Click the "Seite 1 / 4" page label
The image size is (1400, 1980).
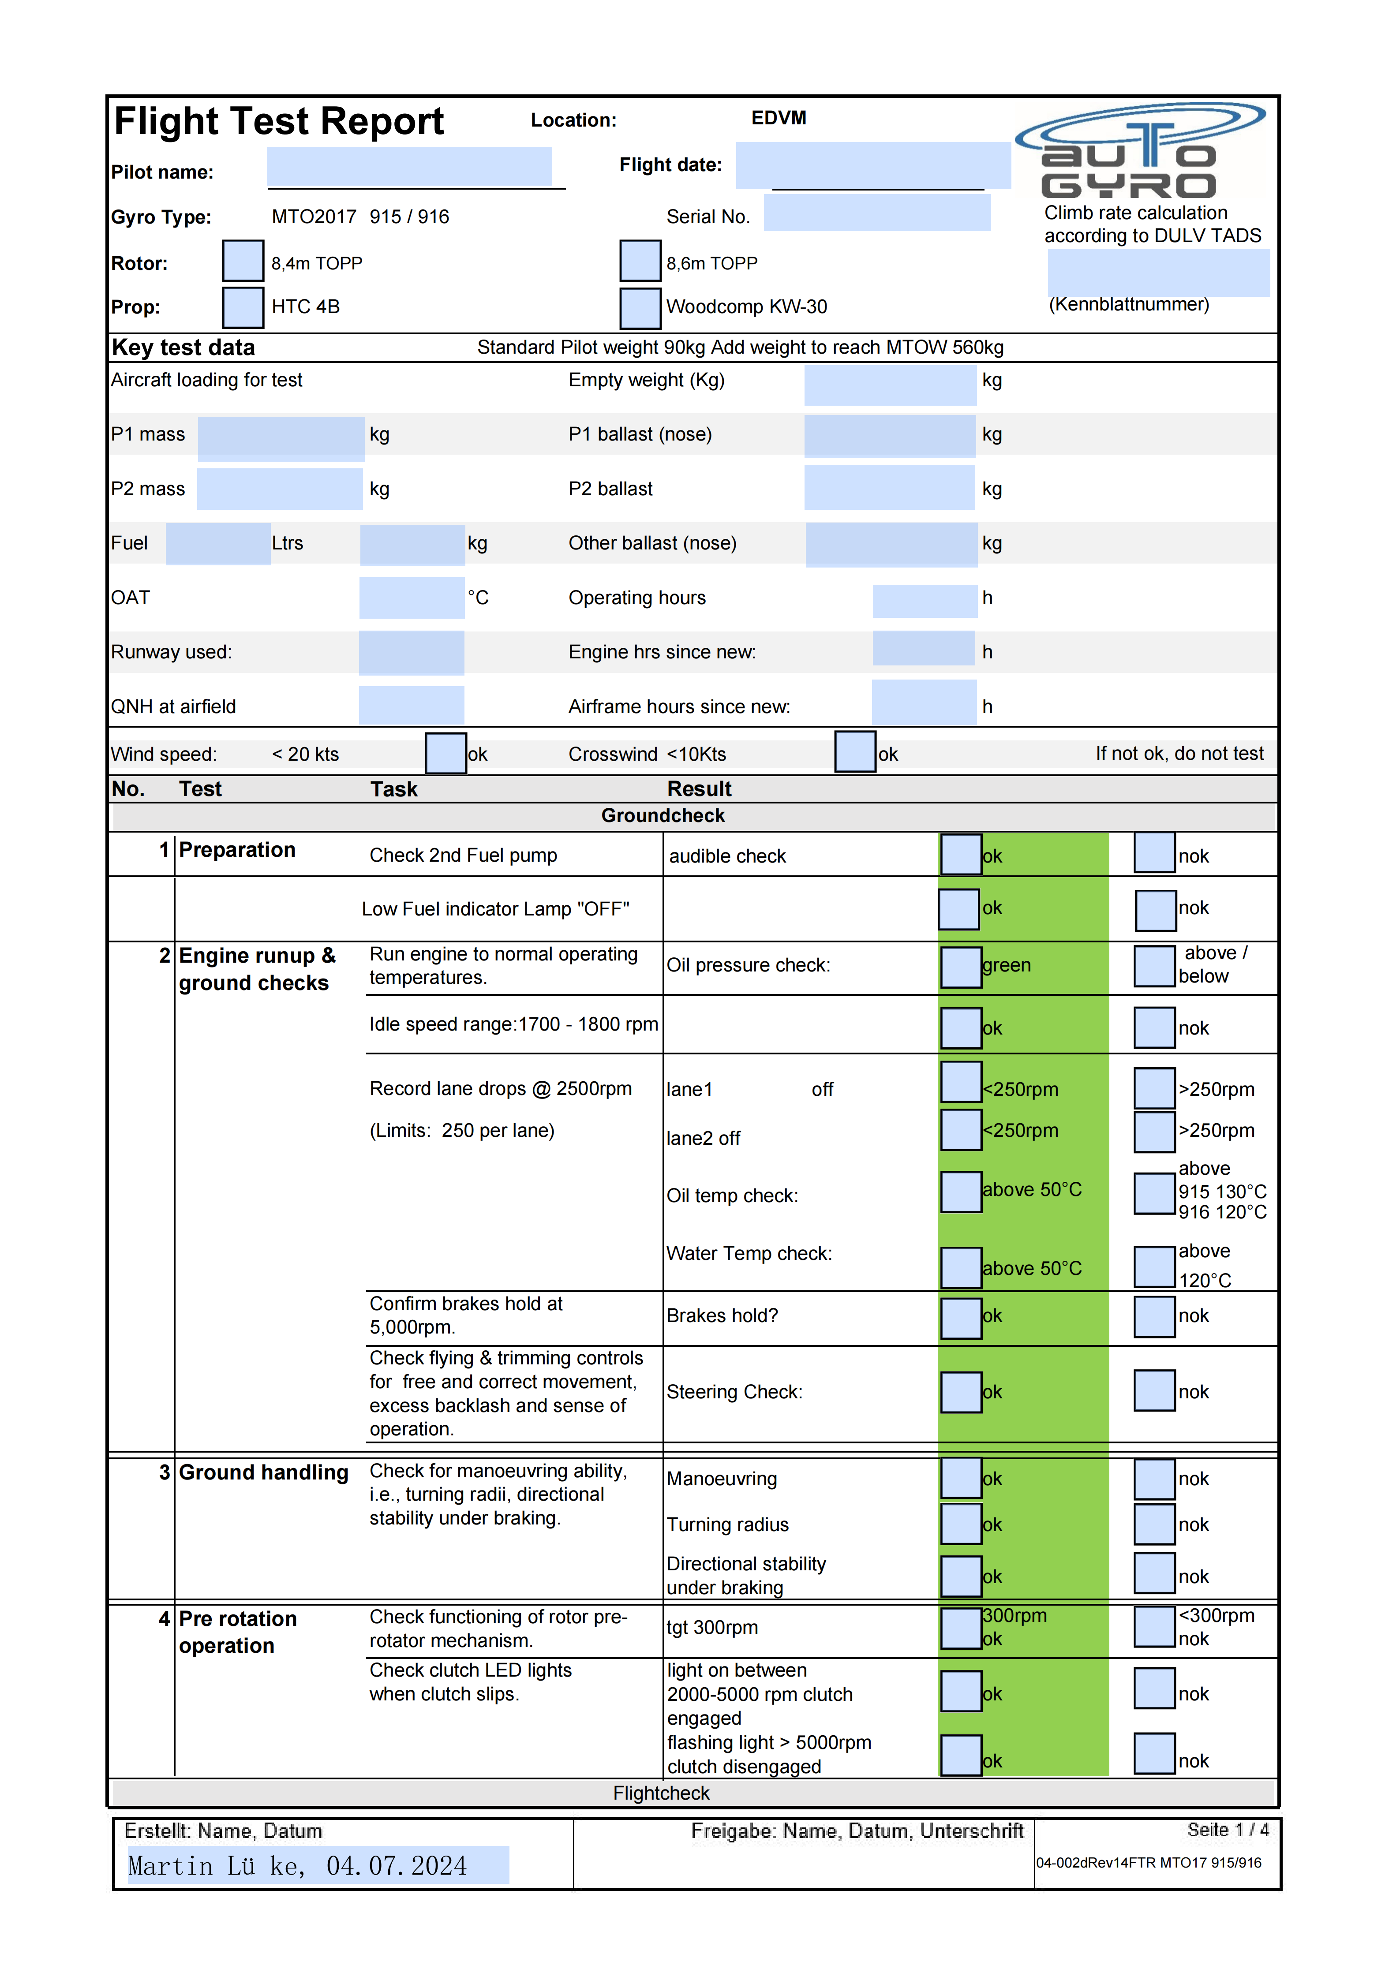[1228, 1831]
